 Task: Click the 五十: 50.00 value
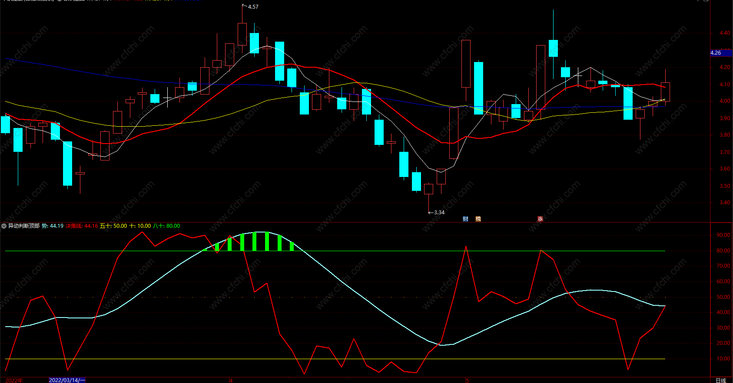click(113, 226)
